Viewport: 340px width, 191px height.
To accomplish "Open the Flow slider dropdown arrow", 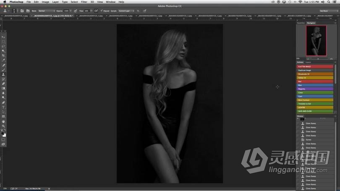I will pyautogui.click(x=91, y=11).
